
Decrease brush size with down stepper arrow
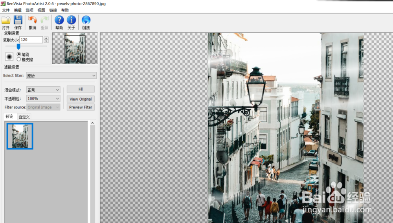(x=46, y=41)
